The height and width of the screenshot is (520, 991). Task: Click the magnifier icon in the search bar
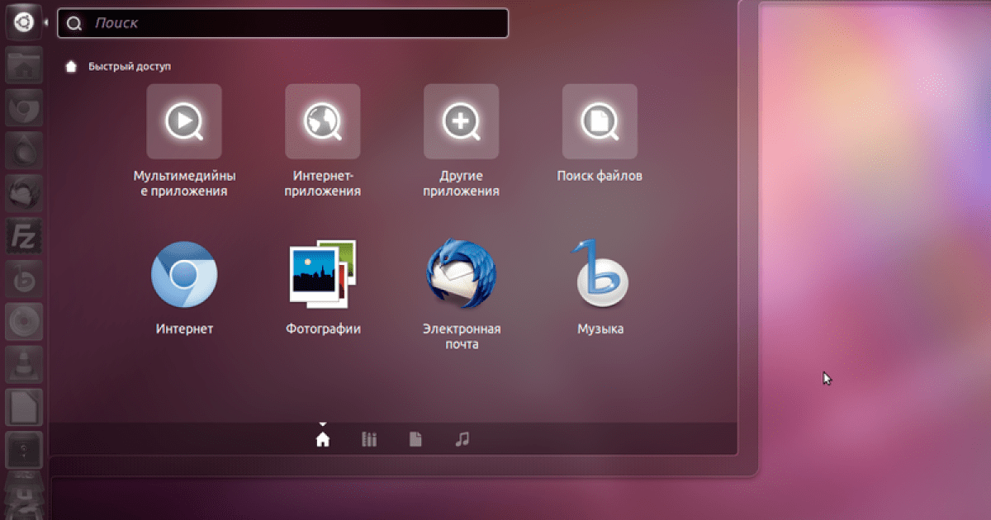[74, 24]
